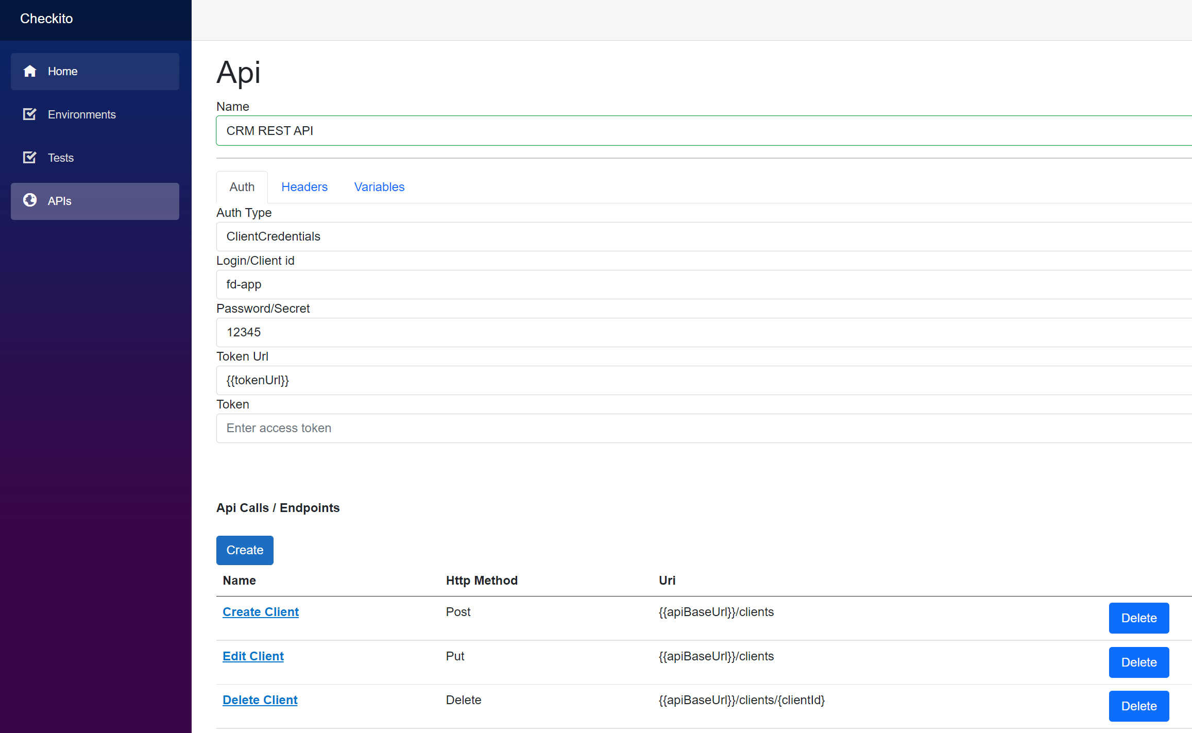Image resolution: width=1192 pixels, height=733 pixels.
Task: Click the Post method cell
Action: click(458, 612)
